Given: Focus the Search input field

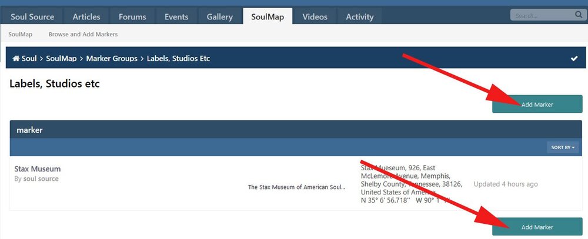Looking at the screenshot, I should coord(542,15).
